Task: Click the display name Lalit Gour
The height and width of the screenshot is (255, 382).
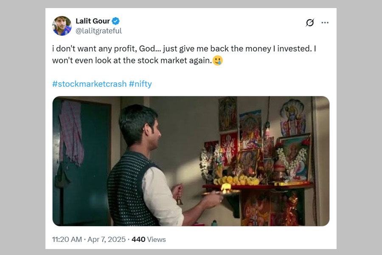Action: [x=93, y=21]
